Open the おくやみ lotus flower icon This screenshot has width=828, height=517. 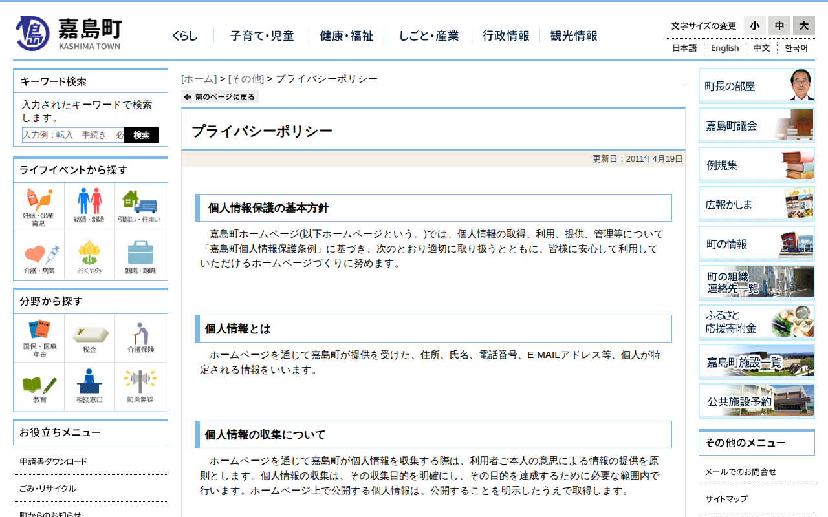click(x=89, y=256)
